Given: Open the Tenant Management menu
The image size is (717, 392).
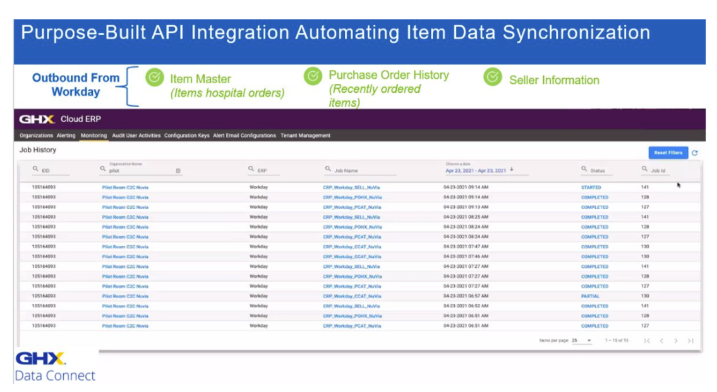Looking at the screenshot, I should [306, 135].
